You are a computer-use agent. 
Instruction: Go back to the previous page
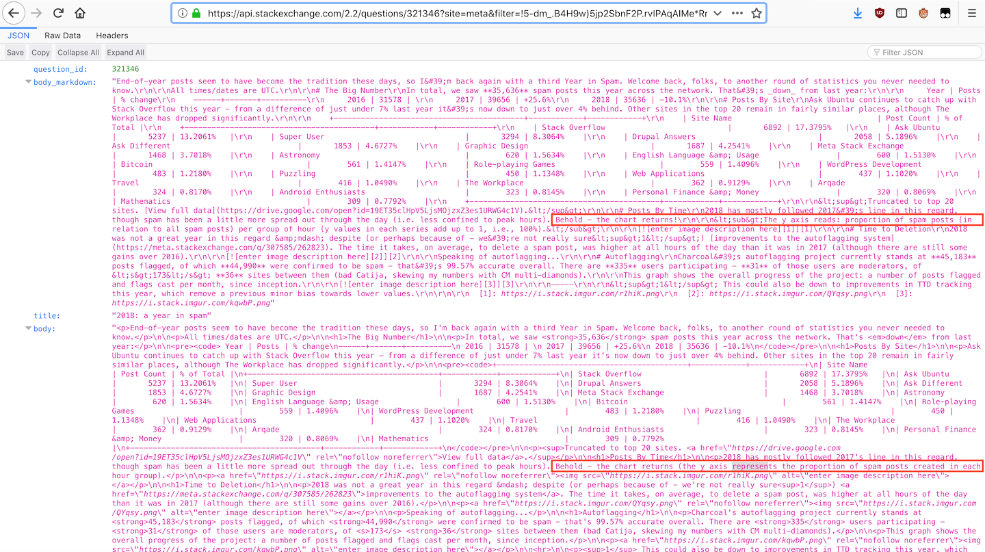(14, 13)
